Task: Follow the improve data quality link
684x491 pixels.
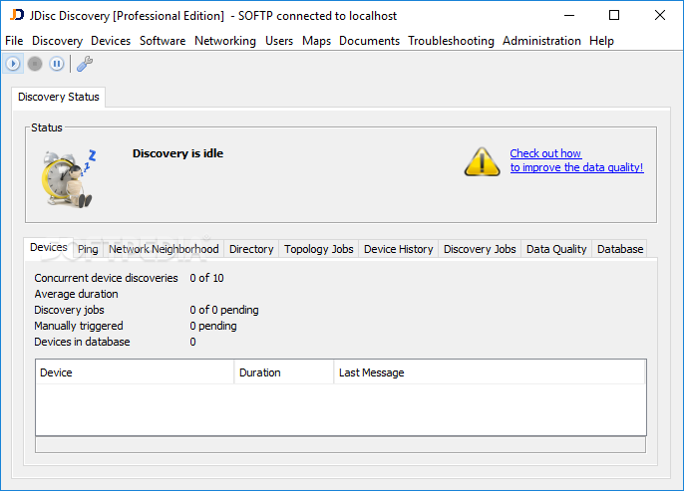Action: 576,160
